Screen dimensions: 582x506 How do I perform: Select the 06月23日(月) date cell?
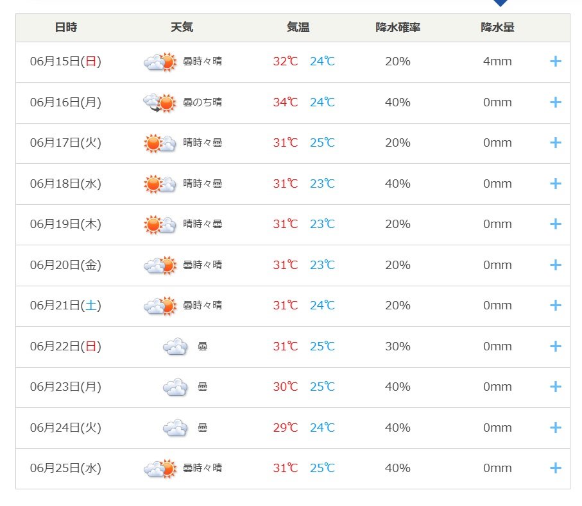click(x=65, y=387)
